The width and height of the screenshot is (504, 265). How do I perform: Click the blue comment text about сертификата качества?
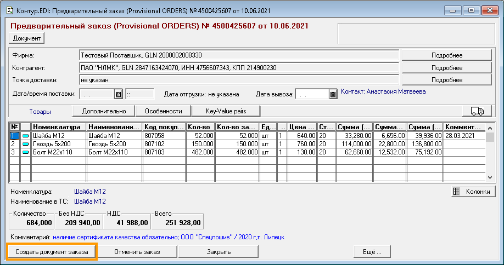pos(169,238)
